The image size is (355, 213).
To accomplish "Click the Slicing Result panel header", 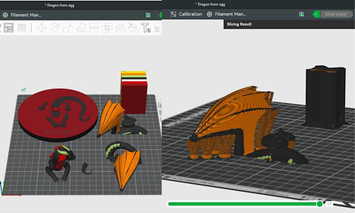I will (289, 24).
